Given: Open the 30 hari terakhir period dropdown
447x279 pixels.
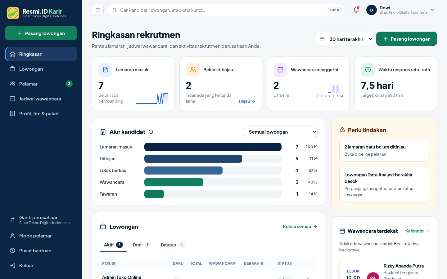Looking at the screenshot, I should (x=344, y=39).
